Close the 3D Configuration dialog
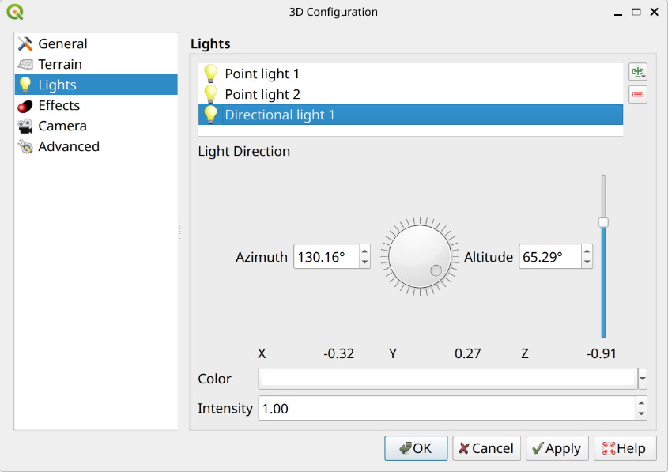Image resolution: width=668 pixels, height=472 pixels. [x=655, y=12]
